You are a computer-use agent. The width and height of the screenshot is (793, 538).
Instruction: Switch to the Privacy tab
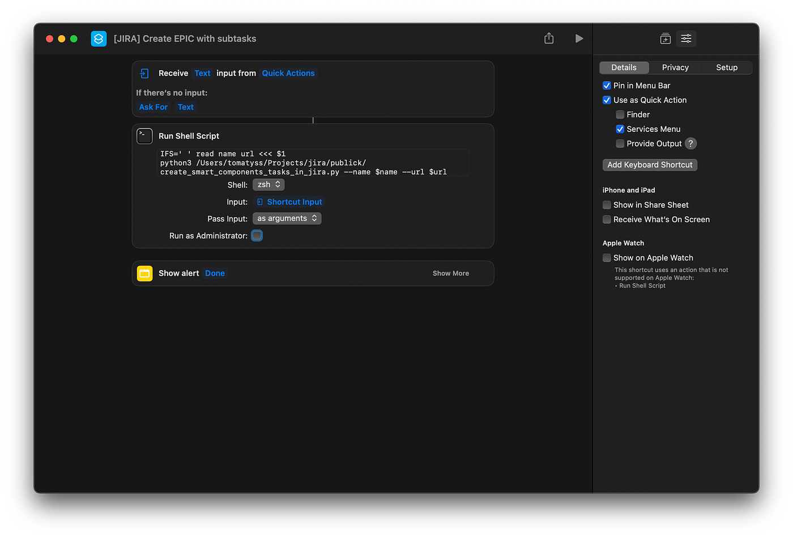click(675, 67)
